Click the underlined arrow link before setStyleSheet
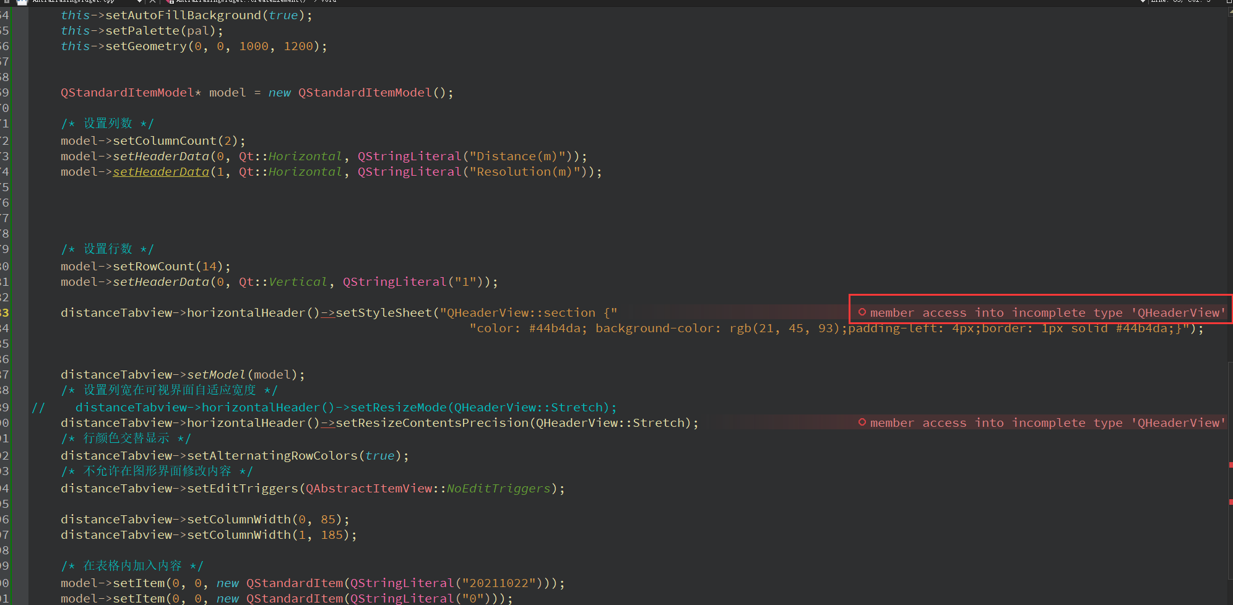1233x605 pixels. (x=327, y=312)
